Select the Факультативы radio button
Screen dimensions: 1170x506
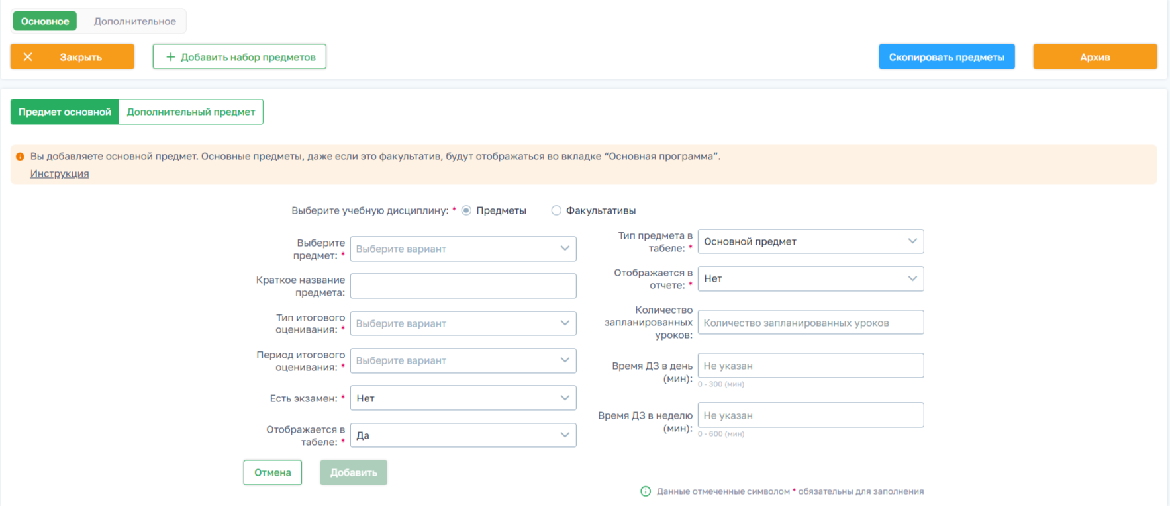pos(556,210)
